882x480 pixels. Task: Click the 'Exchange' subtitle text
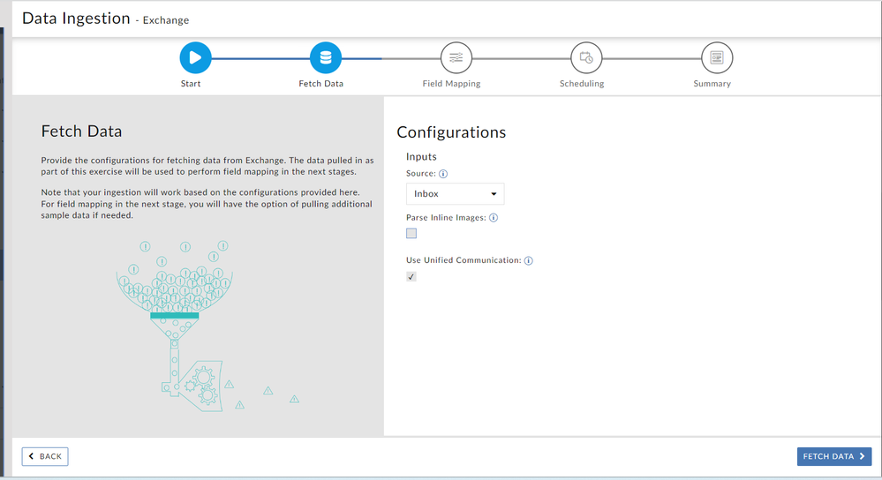tap(166, 20)
